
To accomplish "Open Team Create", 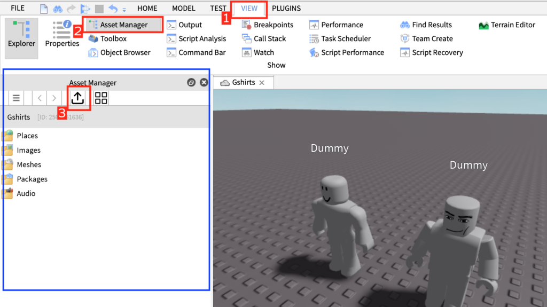I will (427, 39).
